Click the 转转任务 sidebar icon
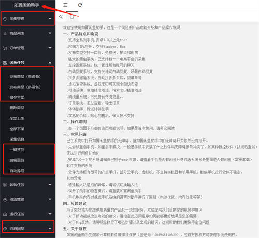Viewport: 259px width, 238px height. (x=5, y=185)
